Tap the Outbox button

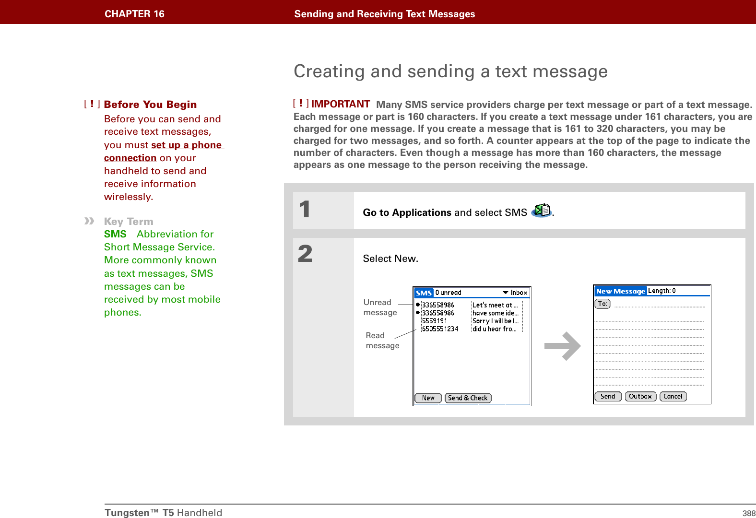640,397
